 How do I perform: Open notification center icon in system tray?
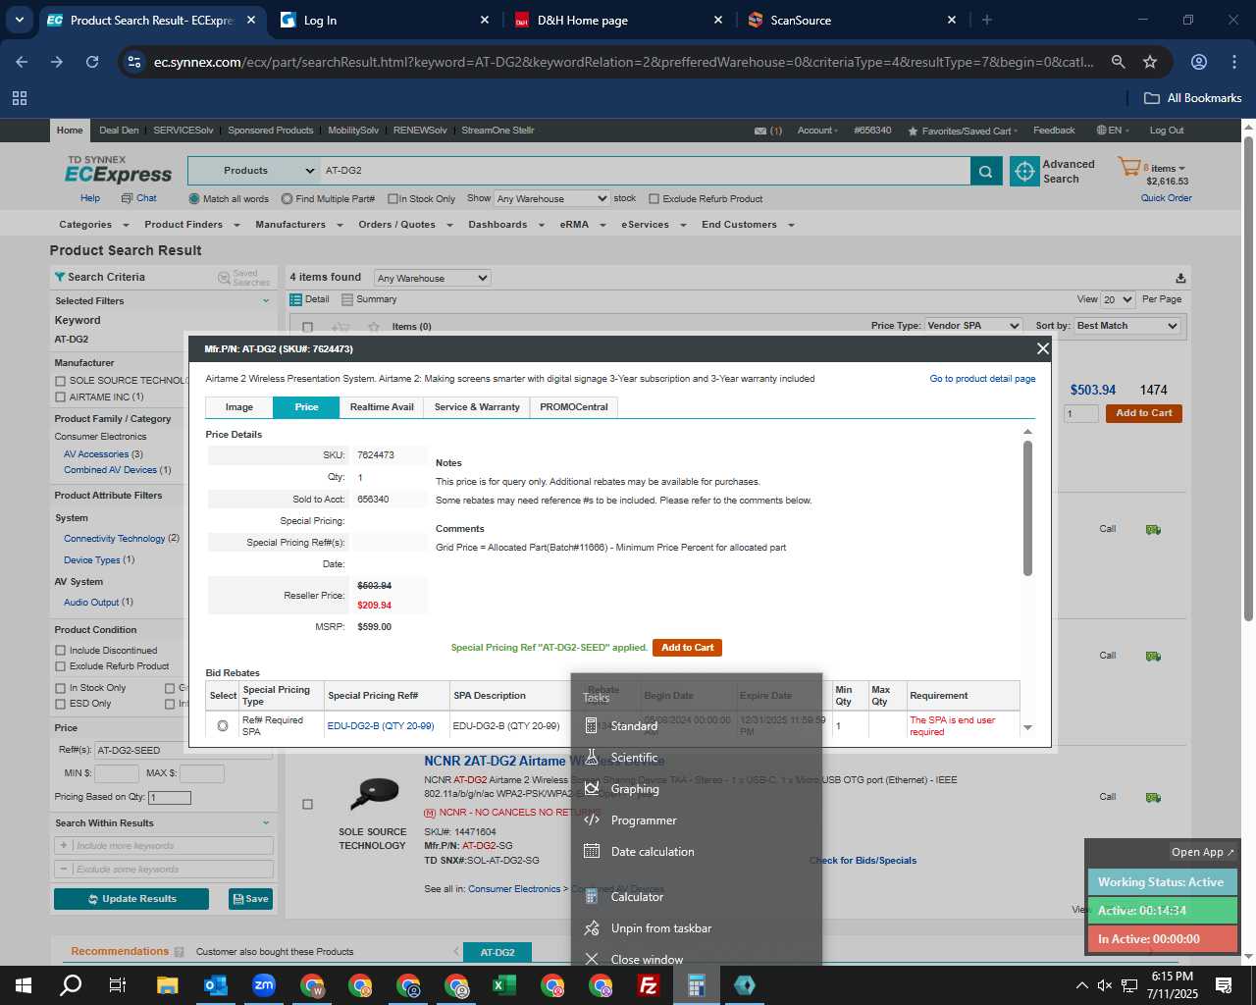click(x=1224, y=985)
